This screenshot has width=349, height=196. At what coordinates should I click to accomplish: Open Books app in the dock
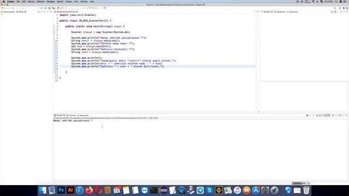pyautogui.click(x=246, y=190)
